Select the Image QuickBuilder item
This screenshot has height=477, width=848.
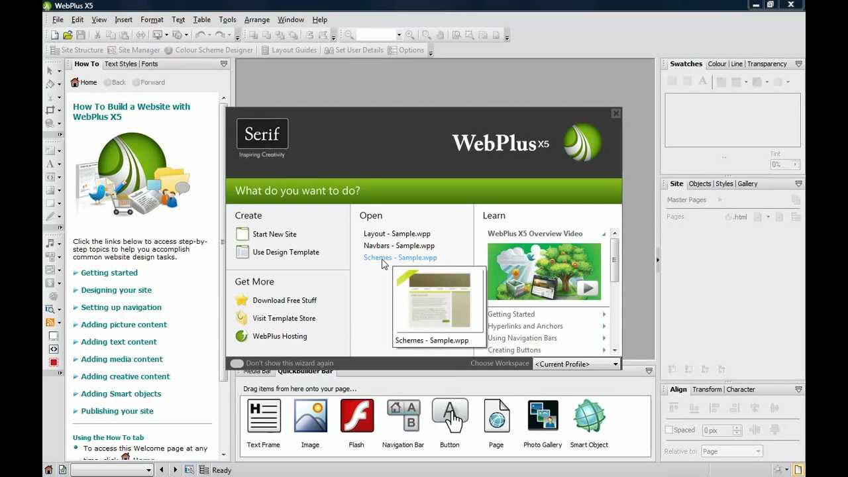[310, 424]
